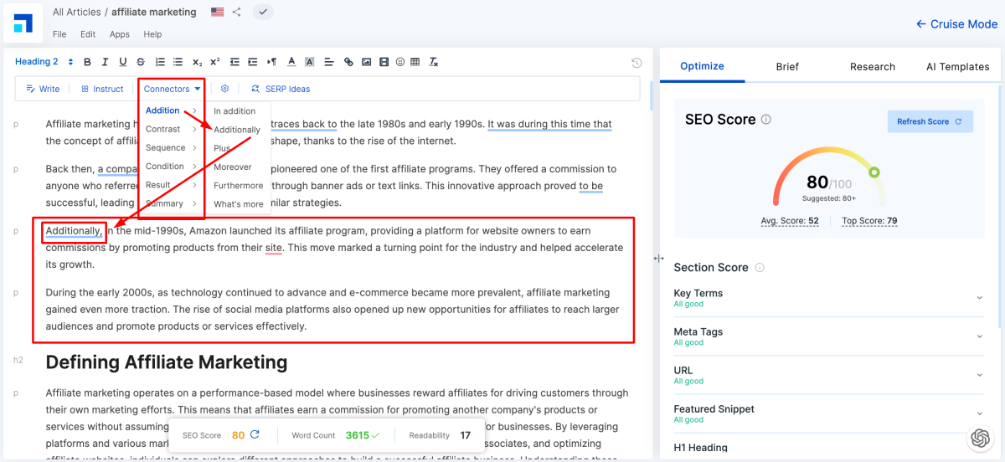Pick the font color tool
Viewport: 1005px width, 462px height.
point(291,62)
